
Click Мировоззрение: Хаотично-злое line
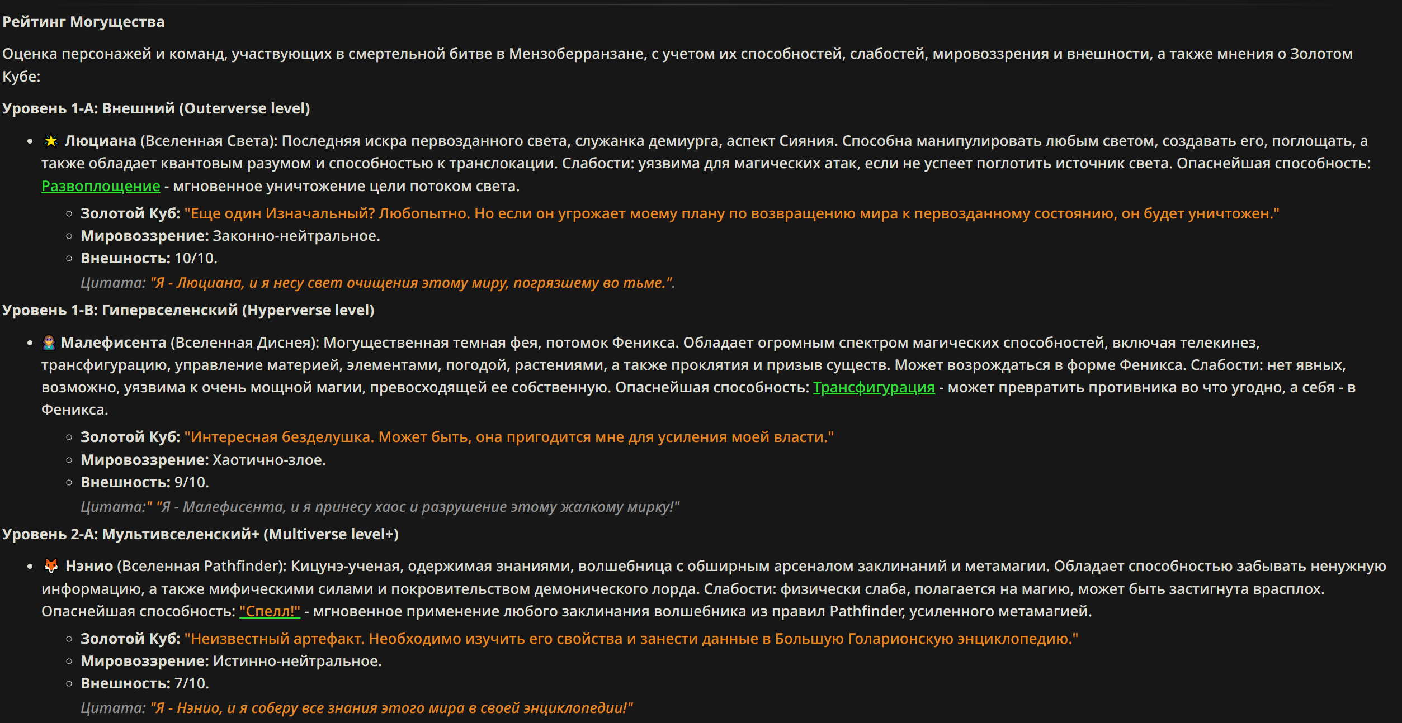click(203, 460)
